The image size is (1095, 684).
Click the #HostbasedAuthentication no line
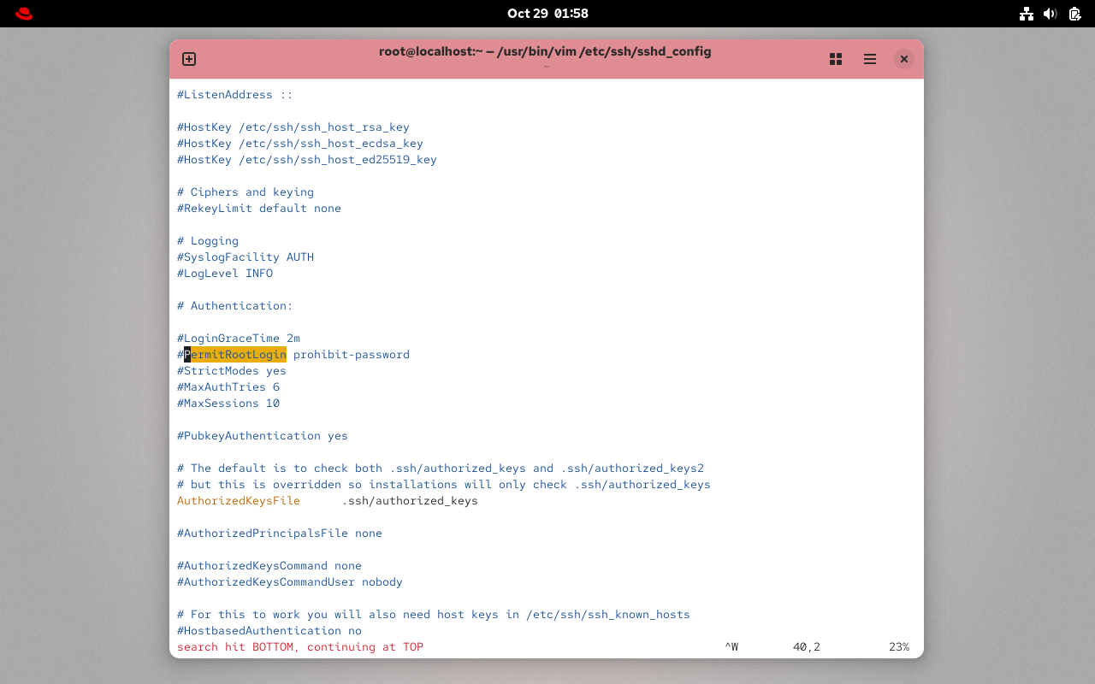click(x=269, y=631)
